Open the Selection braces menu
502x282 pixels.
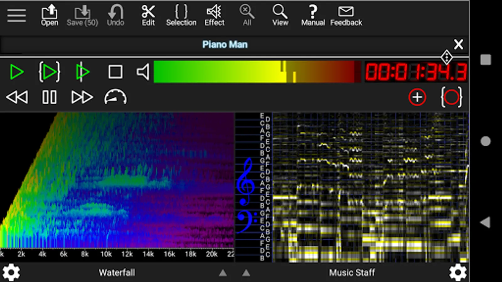(x=181, y=15)
